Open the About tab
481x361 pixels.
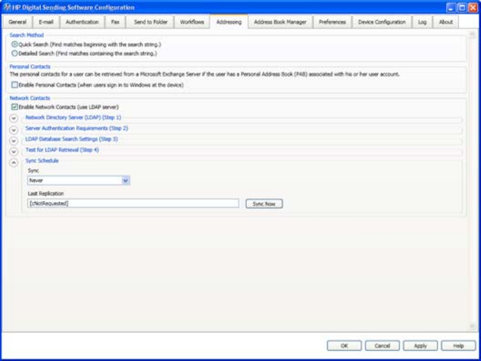446,22
